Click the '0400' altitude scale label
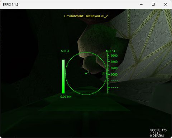The height and width of the screenshot is (138, 172). pos(114,62)
